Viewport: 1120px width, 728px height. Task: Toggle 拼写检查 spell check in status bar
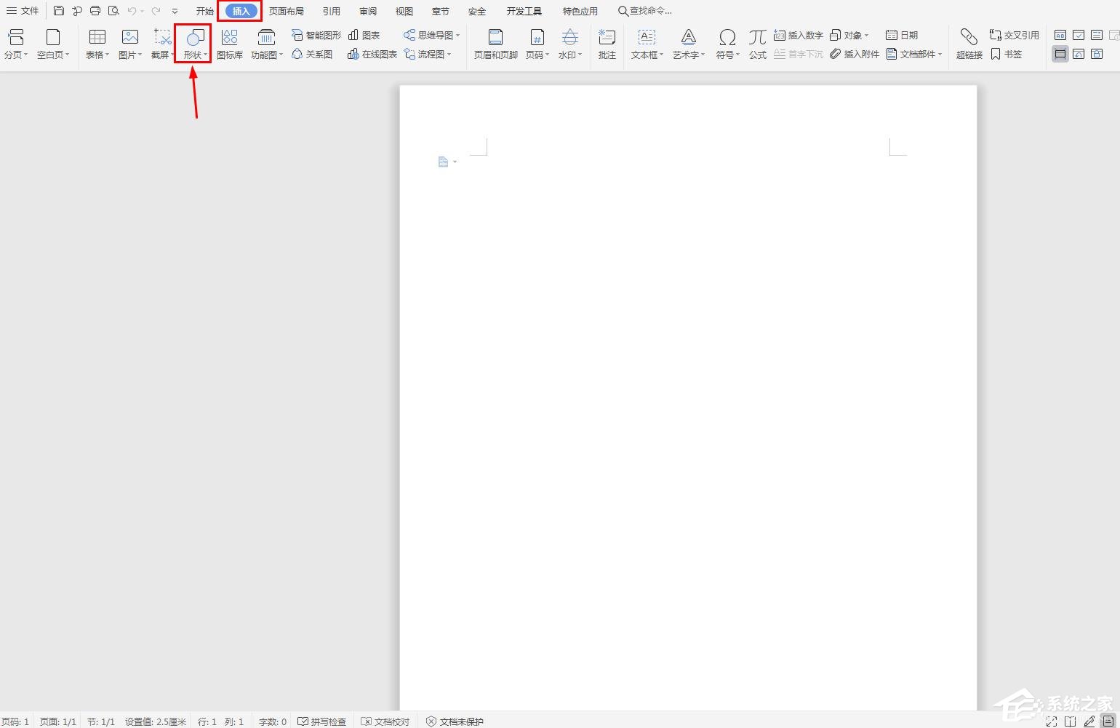click(322, 721)
